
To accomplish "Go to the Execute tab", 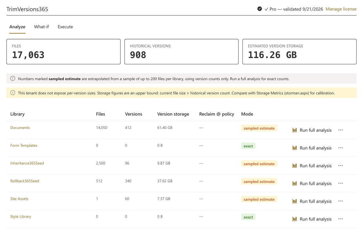I will [65, 27].
